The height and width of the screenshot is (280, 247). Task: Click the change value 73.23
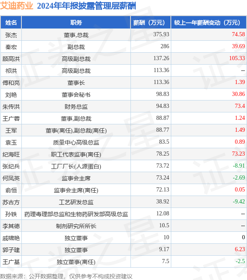tap(238, 154)
